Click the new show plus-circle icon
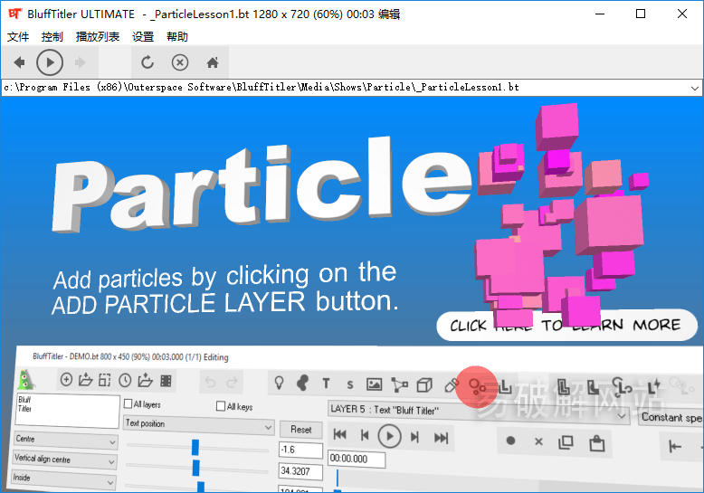704x493 pixels. (x=66, y=380)
